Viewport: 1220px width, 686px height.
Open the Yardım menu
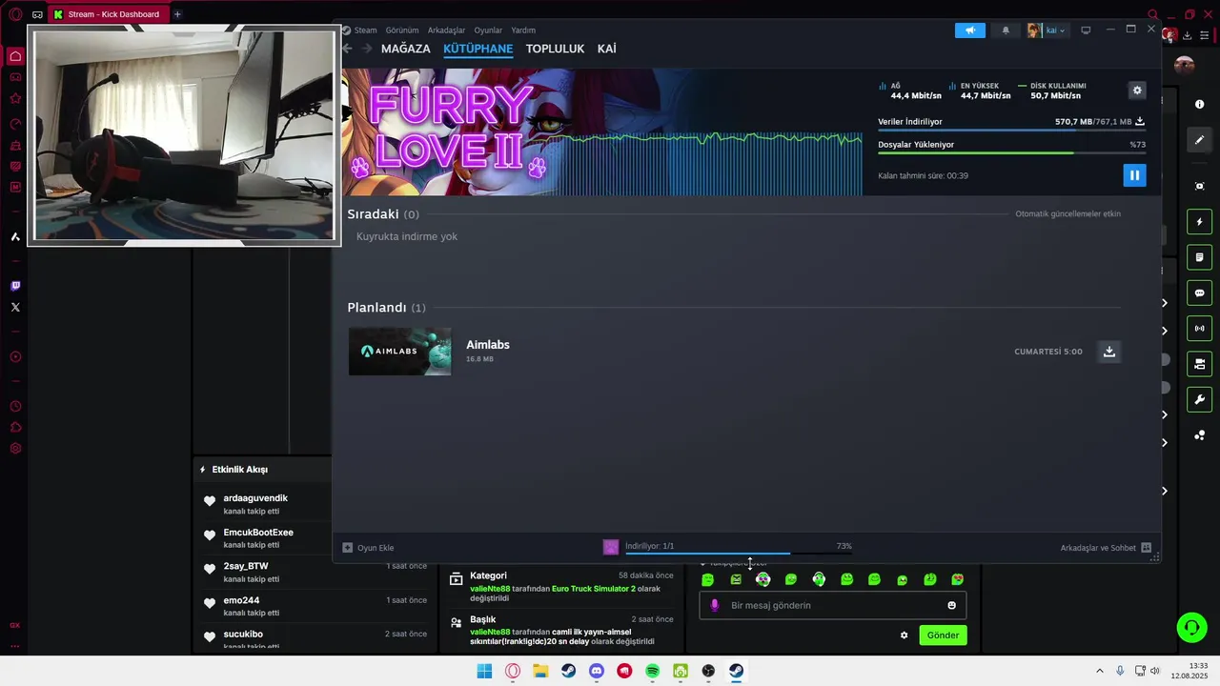523,30
